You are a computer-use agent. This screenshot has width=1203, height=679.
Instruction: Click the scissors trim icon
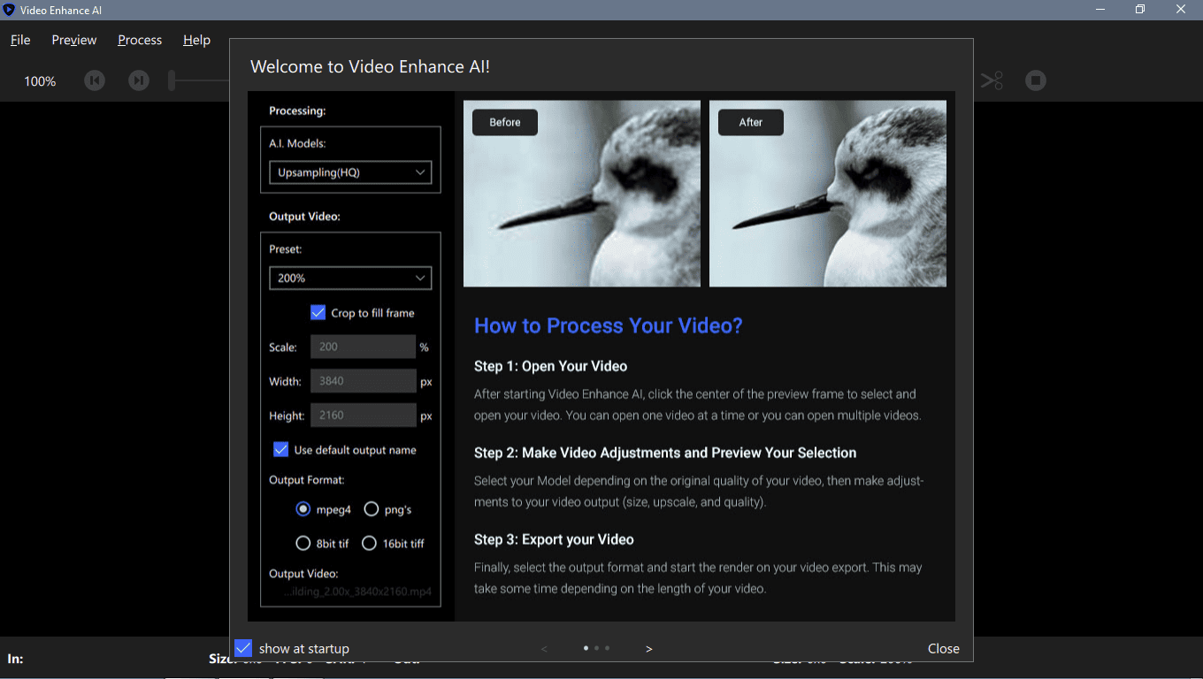[992, 80]
